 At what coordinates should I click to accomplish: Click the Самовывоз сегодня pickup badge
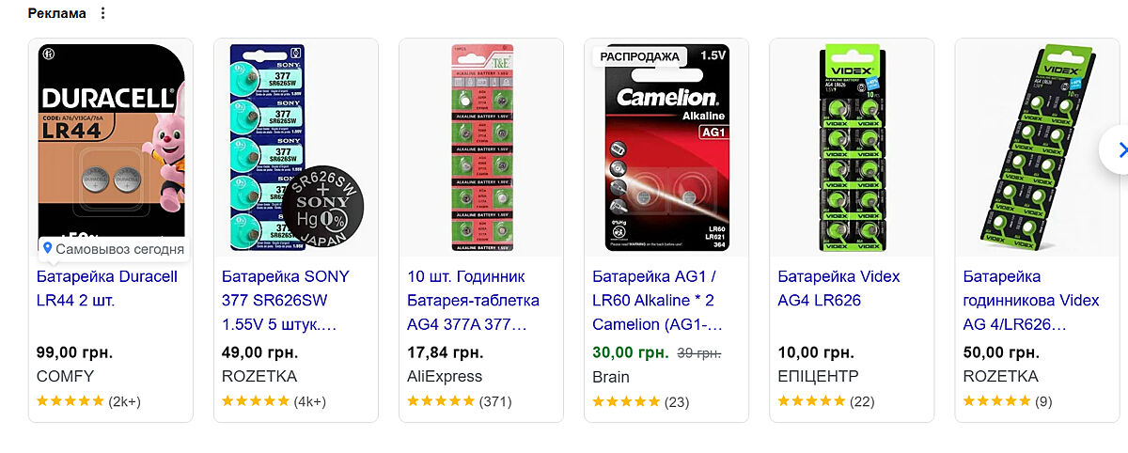[113, 249]
